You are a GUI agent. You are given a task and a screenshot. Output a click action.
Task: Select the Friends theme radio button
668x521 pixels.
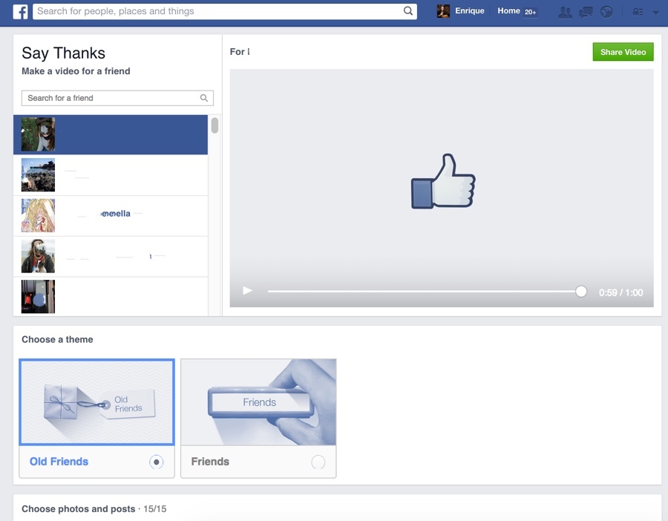point(318,462)
